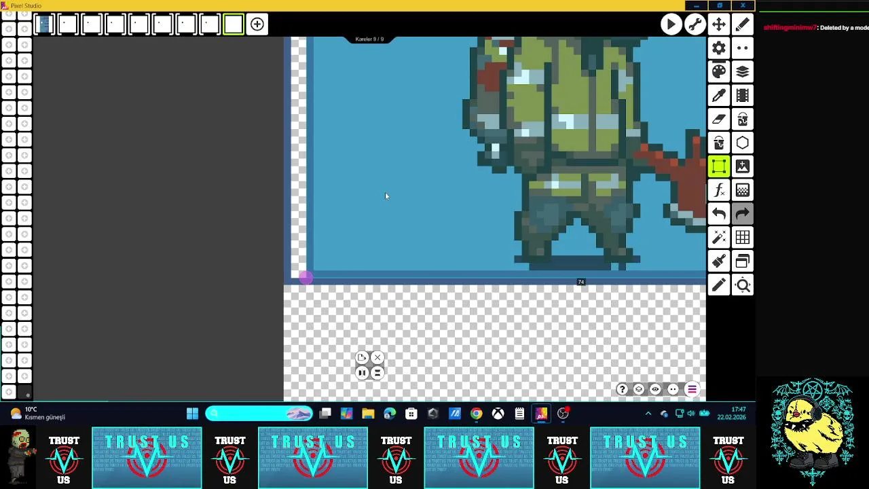Open the gear settings menu
The height and width of the screenshot is (489, 869).
[x=719, y=48]
